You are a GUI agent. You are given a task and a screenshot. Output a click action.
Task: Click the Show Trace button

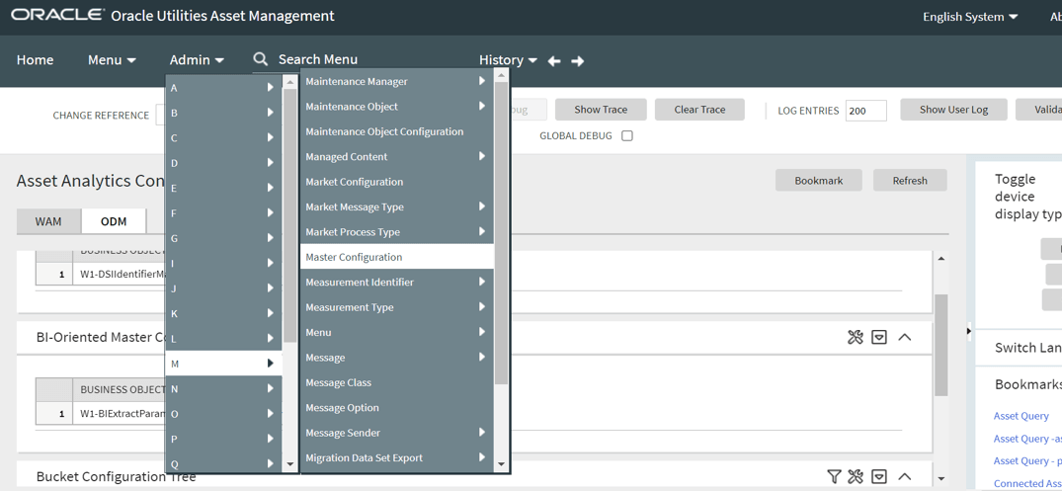(x=601, y=109)
